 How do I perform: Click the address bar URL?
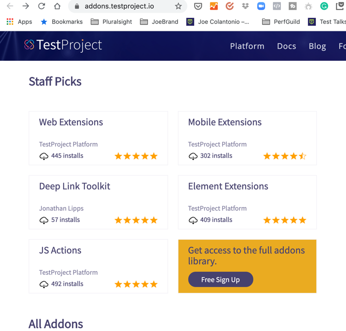pos(119,6)
